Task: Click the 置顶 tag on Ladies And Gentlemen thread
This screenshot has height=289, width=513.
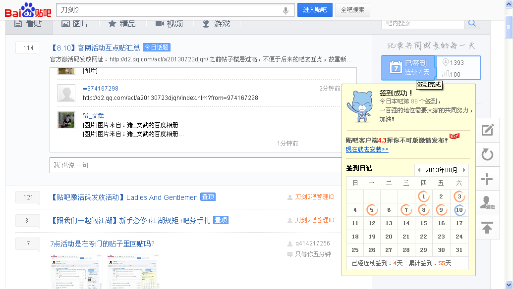Action: click(x=208, y=197)
